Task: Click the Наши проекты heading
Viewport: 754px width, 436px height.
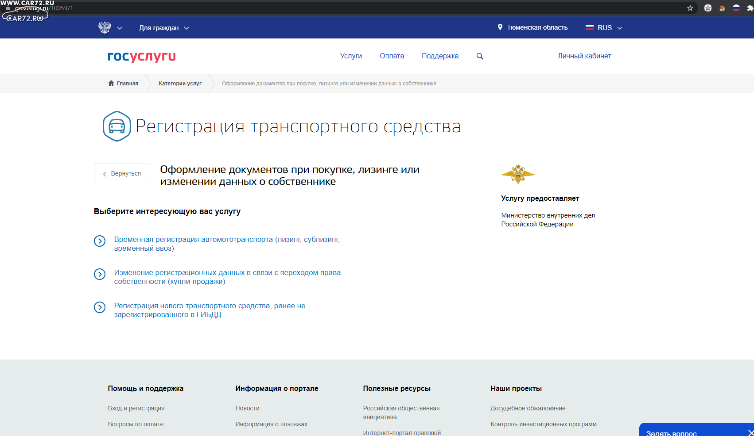Action: 516,388
